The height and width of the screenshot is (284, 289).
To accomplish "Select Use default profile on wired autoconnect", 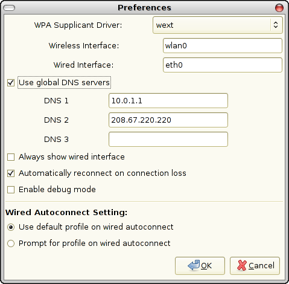I will (11, 227).
